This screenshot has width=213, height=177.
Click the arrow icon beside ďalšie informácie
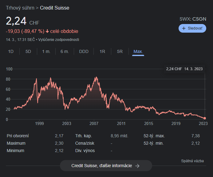coord(137,166)
